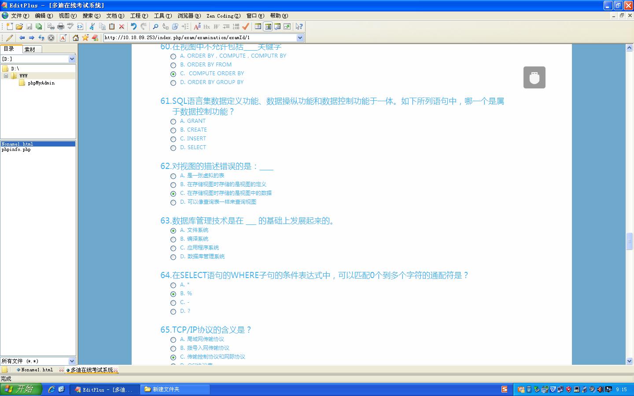This screenshot has height=396, width=634.
Task: Open the 浏览器(B) menu
Action: 189,16
